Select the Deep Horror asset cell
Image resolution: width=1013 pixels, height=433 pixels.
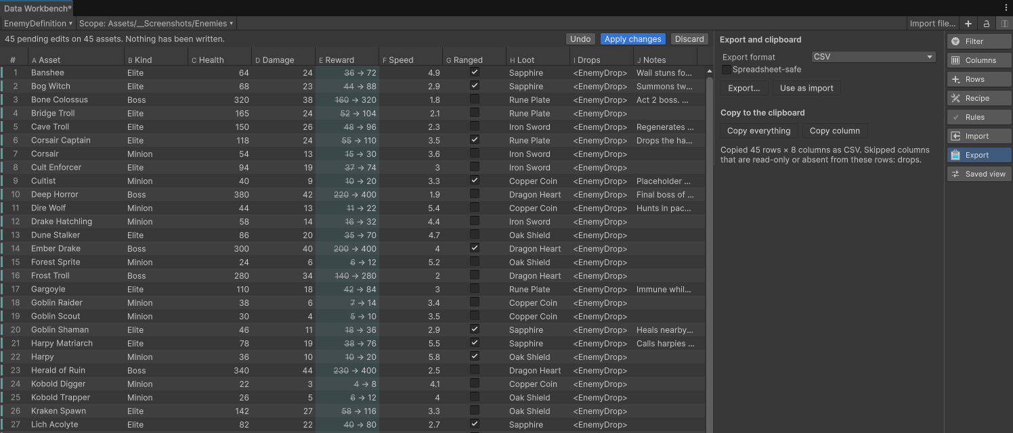tap(76, 194)
